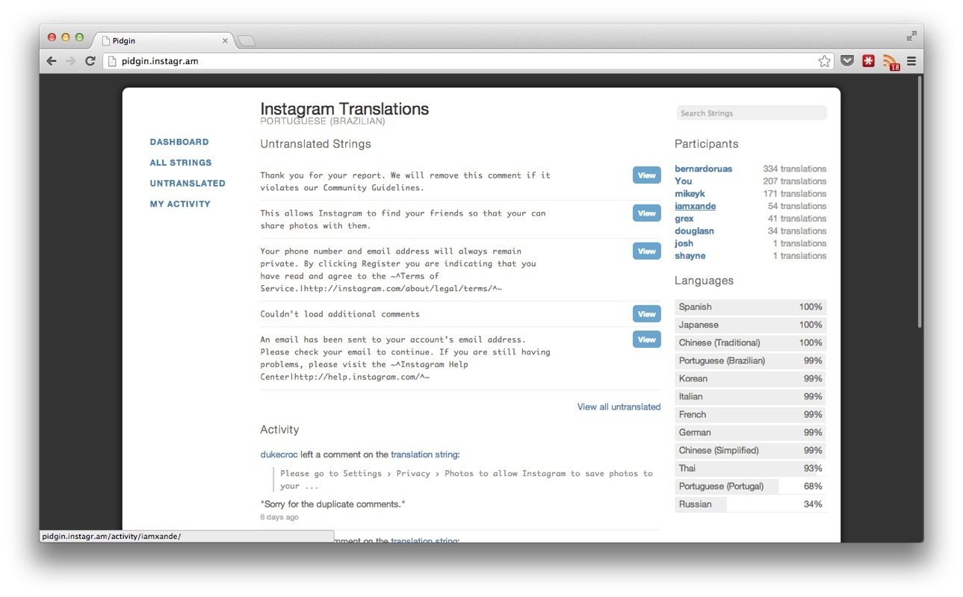Select the Pidgin tab

pyautogui.click(x=163, y=41)
